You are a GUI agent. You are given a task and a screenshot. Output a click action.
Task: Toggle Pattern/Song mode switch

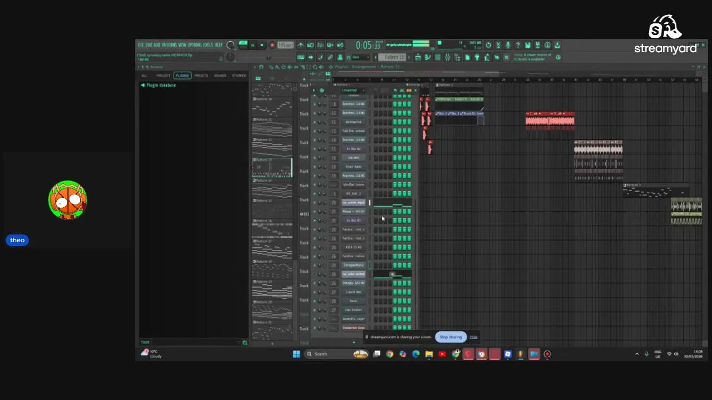click(243, 43)
